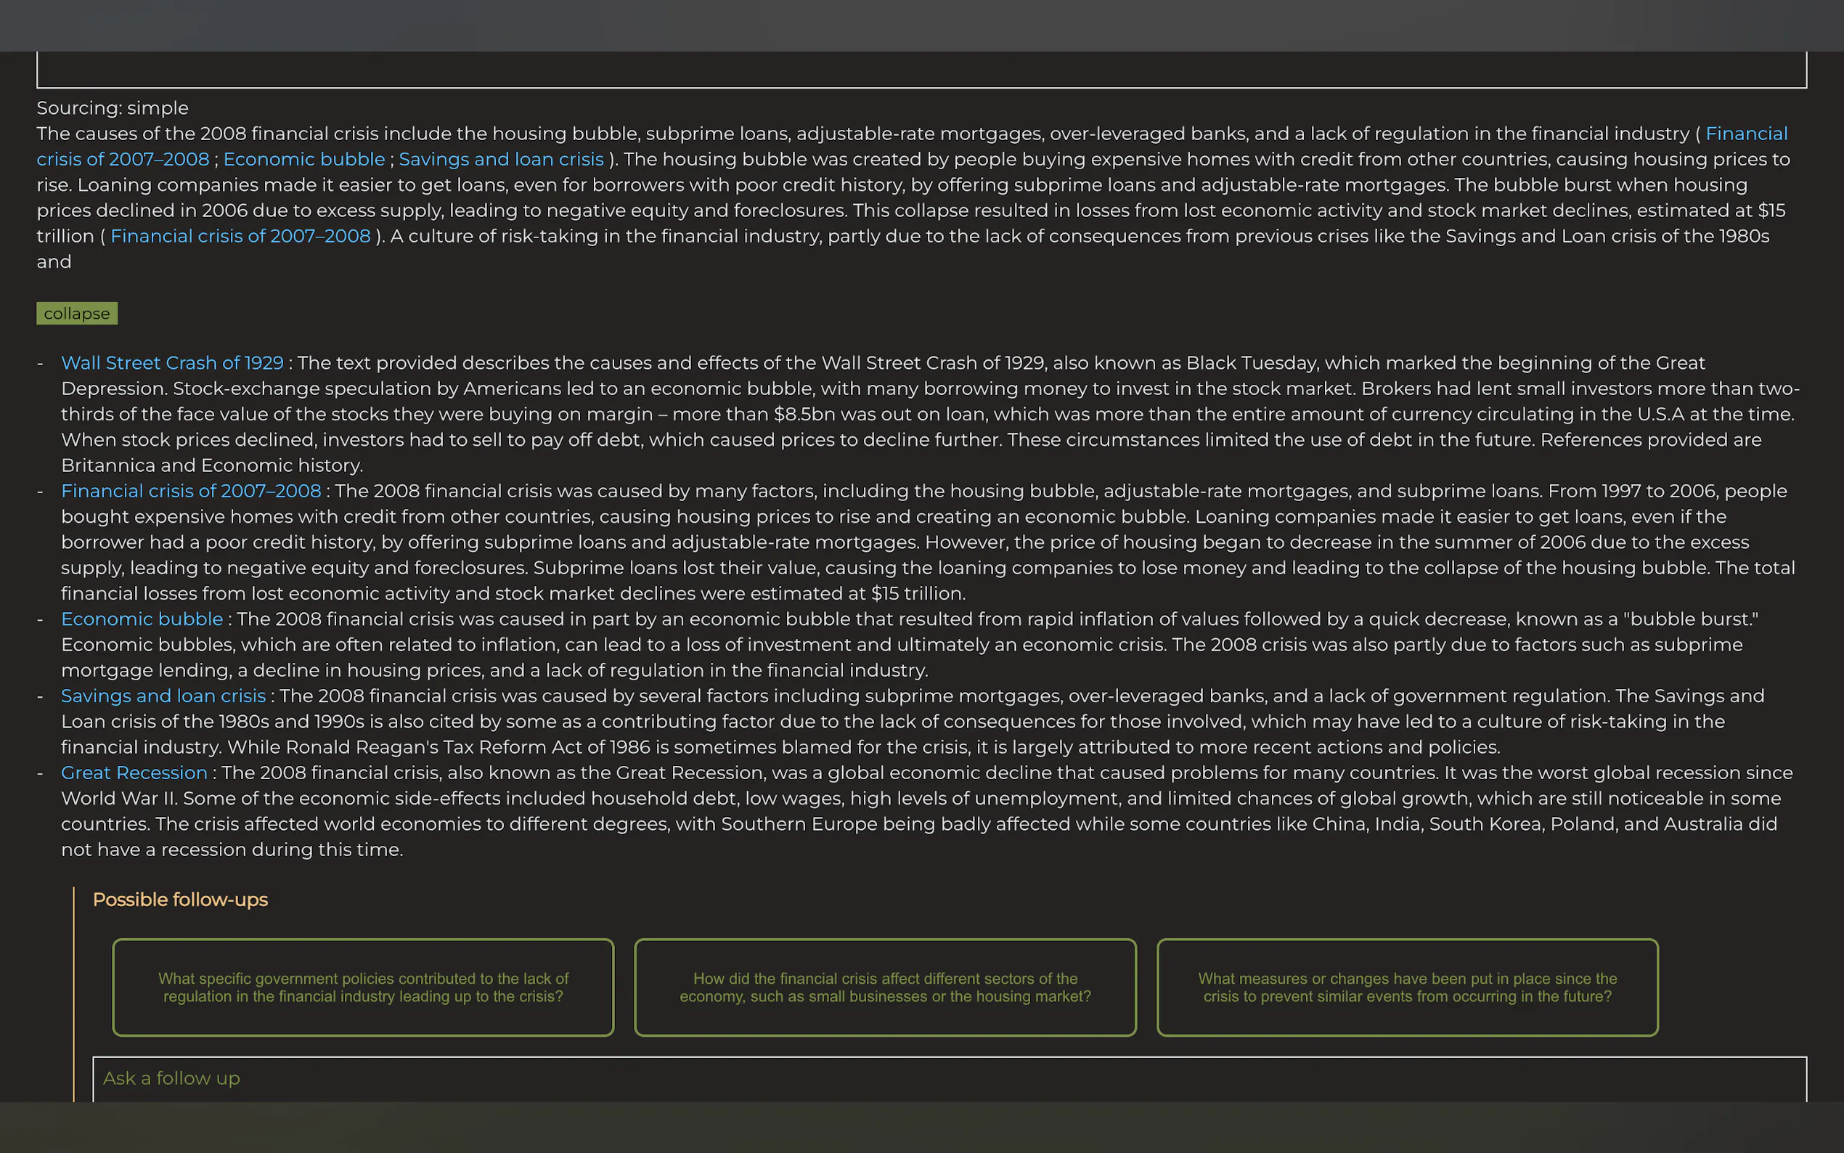Click Economic bubble citation in answer paragraph
This screenshot has height=1153, width=1844.
click(304, 160)
